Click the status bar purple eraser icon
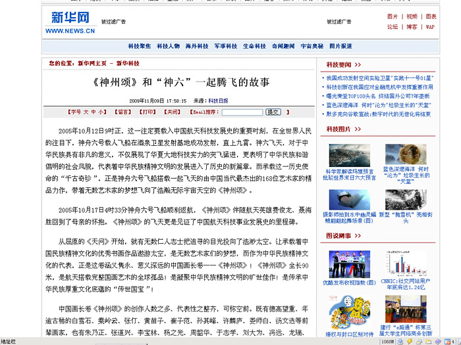Image resolution: width=461 pixels, height=345 pixels. tap(438, 342)
